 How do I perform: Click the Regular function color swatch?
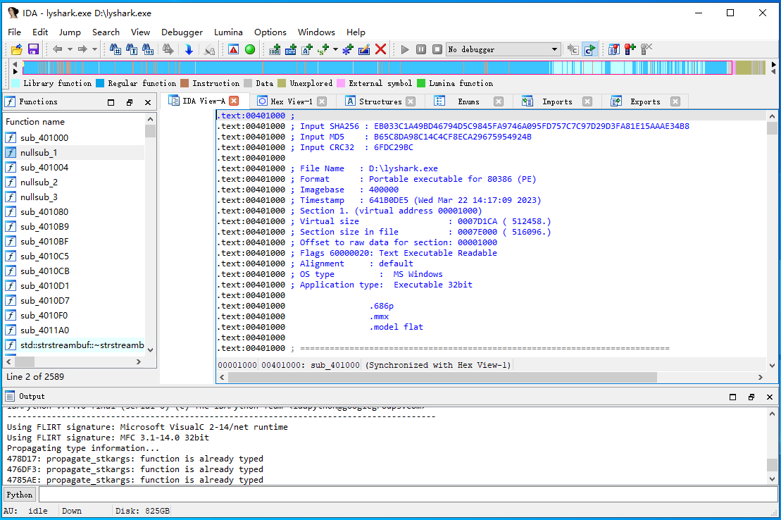[x=100, y=83]
